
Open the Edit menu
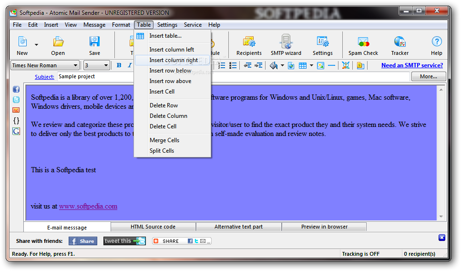(x=32, y=25)
